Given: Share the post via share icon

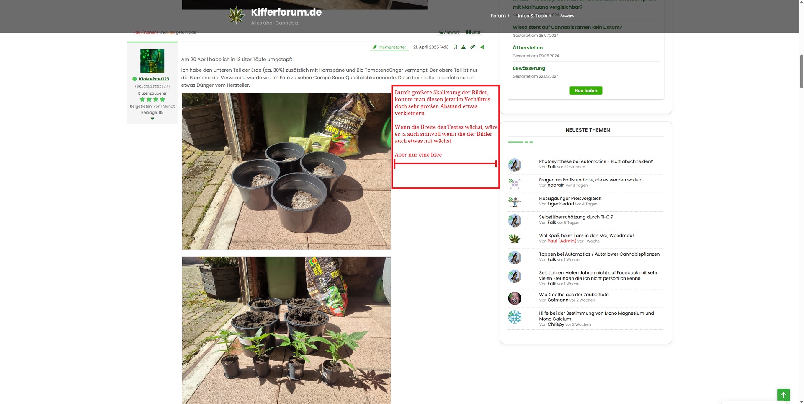Looking at the screenshot, I should tap(482, 47).
